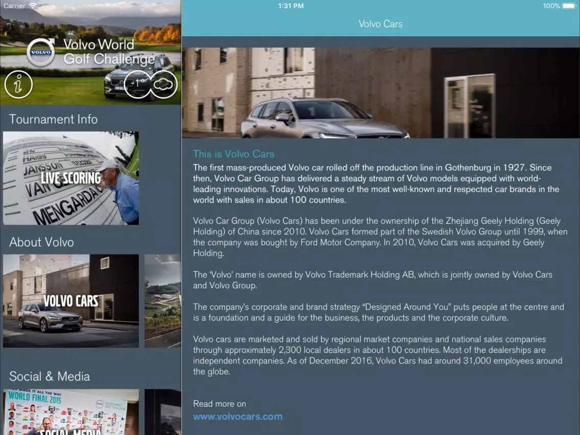The height and width of the screenshot is (435, 580).
Task: Open the Social Media tile
Action: tap(71, 412)
